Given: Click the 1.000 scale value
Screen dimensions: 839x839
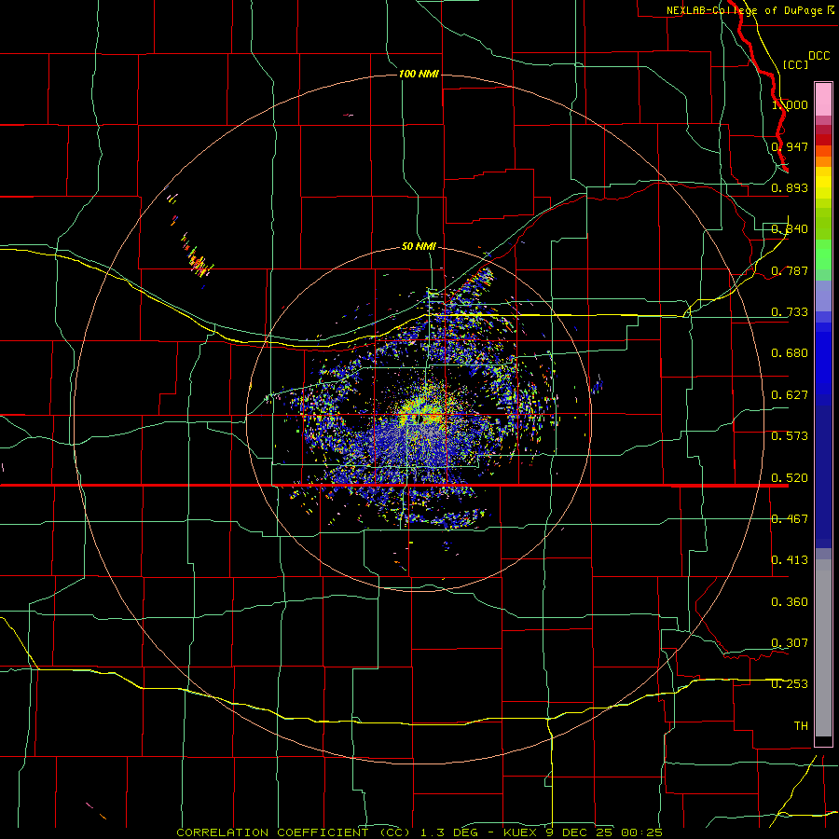Looking at the screenshot, I should (x=790, y=104).
